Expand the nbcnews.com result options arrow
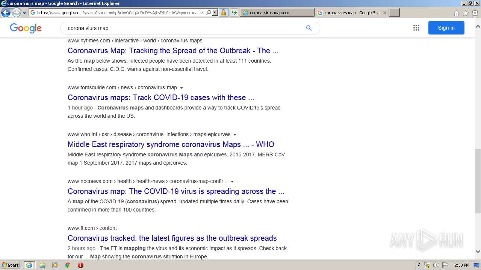 (232, 181)
